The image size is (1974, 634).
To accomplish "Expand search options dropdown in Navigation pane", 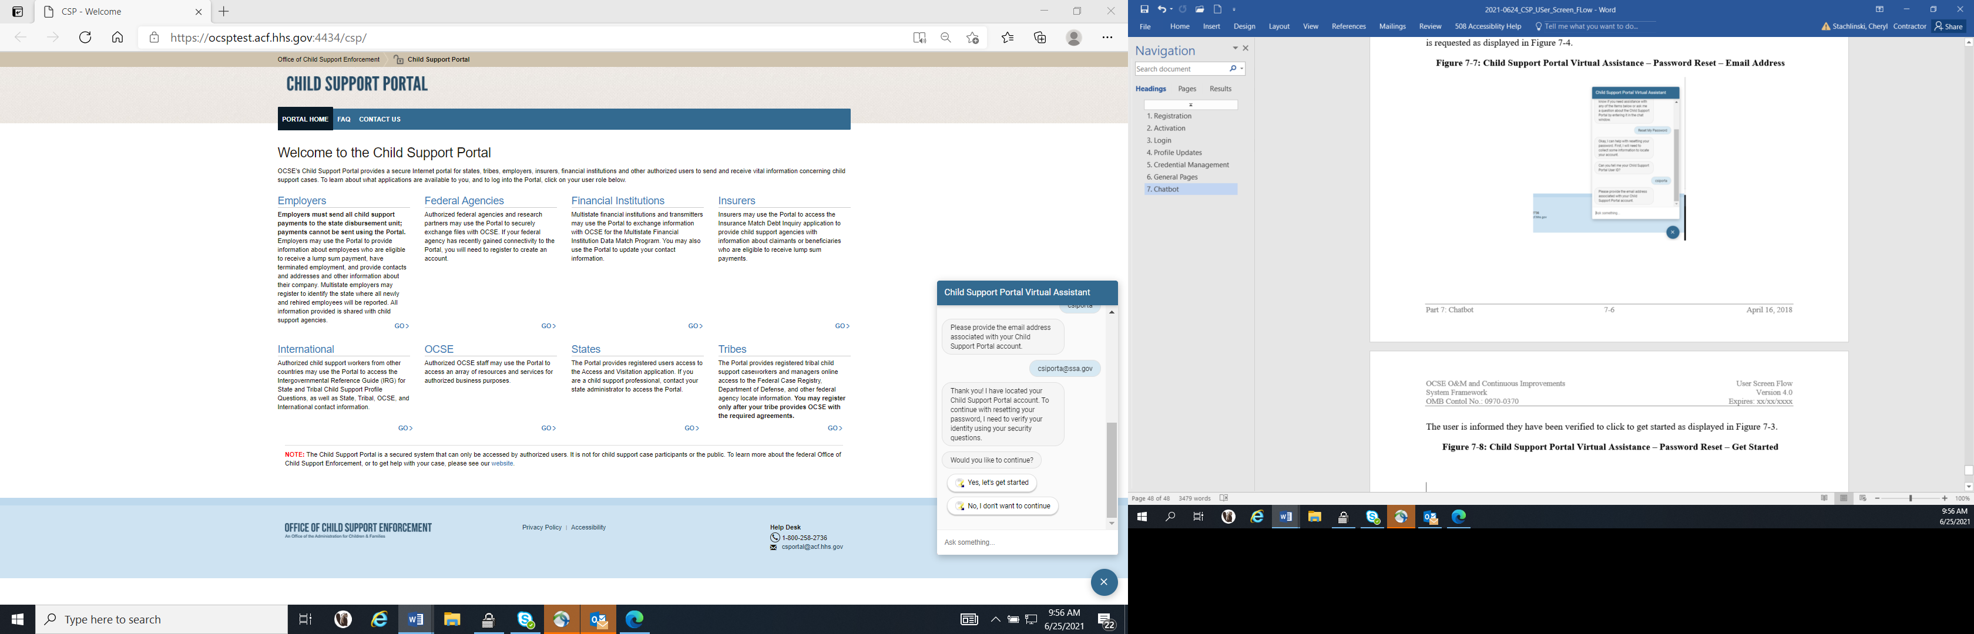I will (x=1241, y=69).
